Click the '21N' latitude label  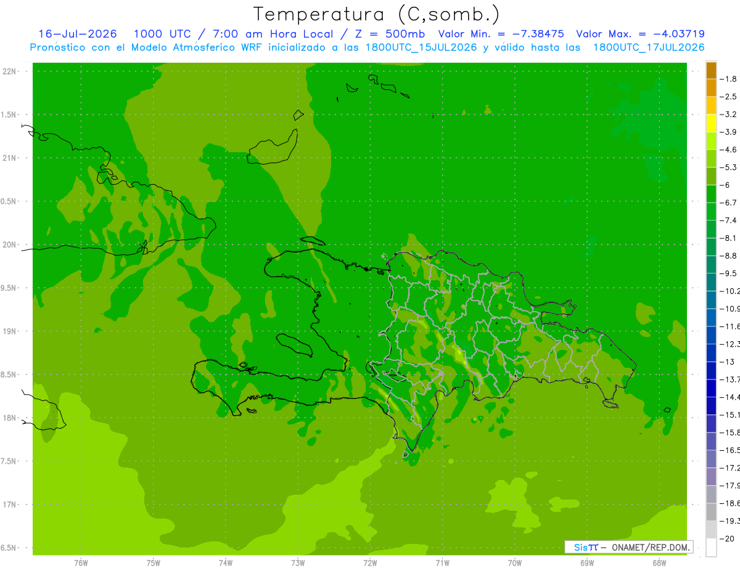tap(9, 158)
